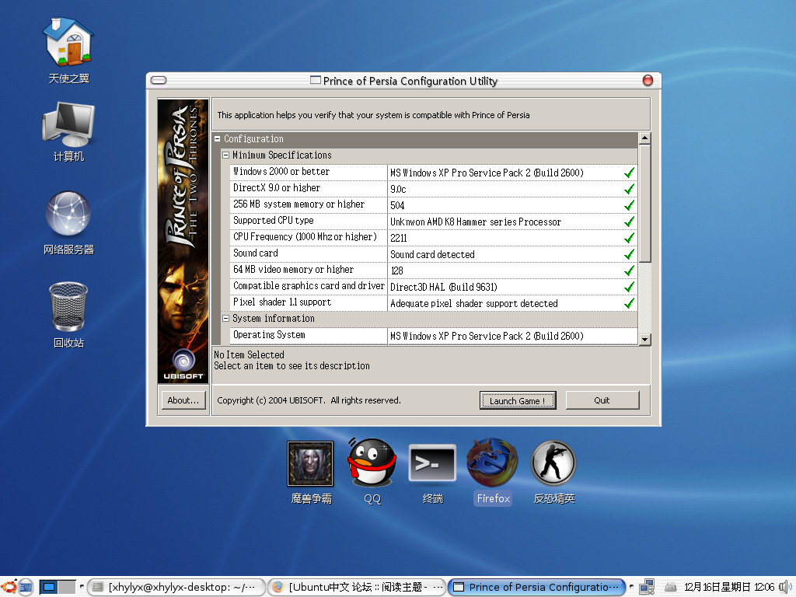Viewport: 796px width, 597px height.
Task: Open the Ubuntu main menu icon in the taskbar
Action: pos(9,588)
